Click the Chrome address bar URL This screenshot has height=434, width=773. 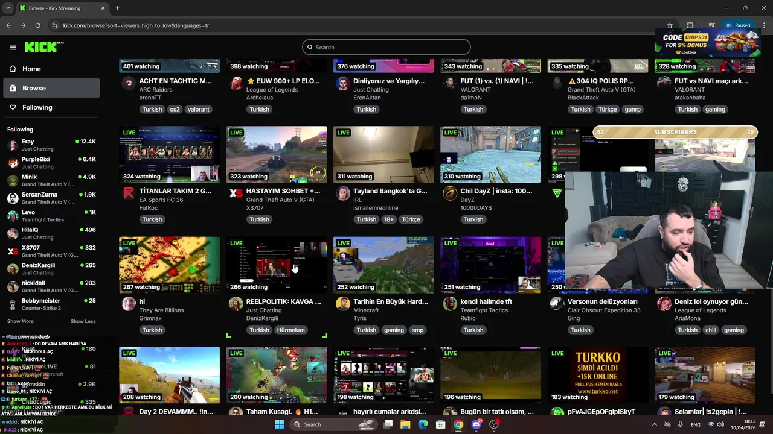pyautogui.click(x=136, y=25)
